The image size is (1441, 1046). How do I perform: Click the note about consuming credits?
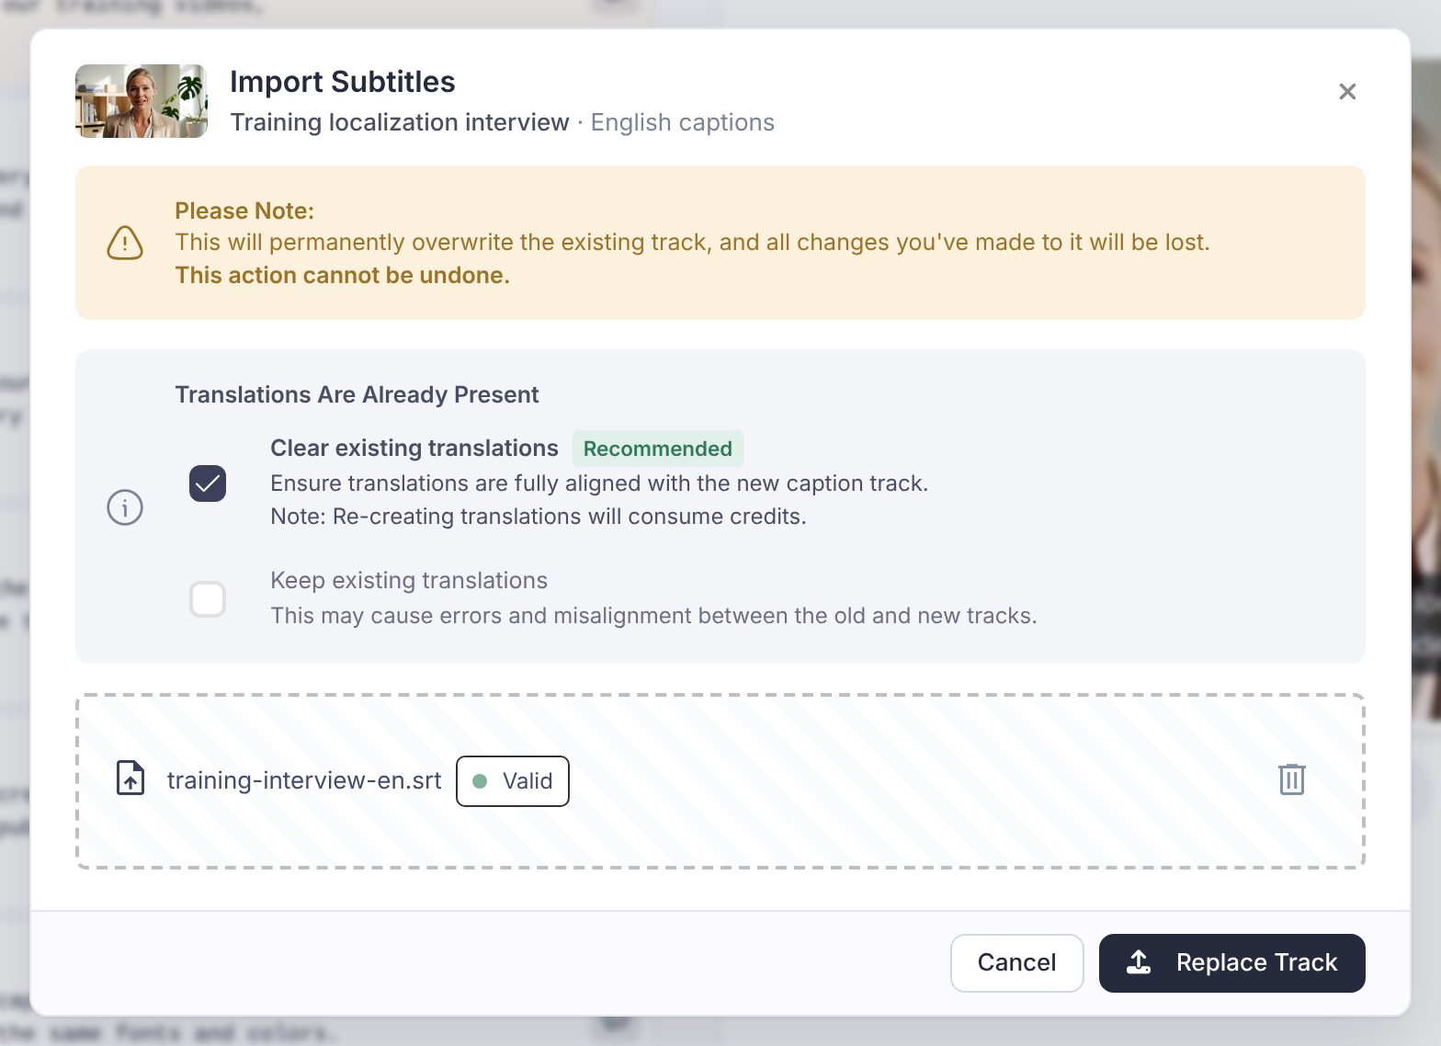coord(539,517)
